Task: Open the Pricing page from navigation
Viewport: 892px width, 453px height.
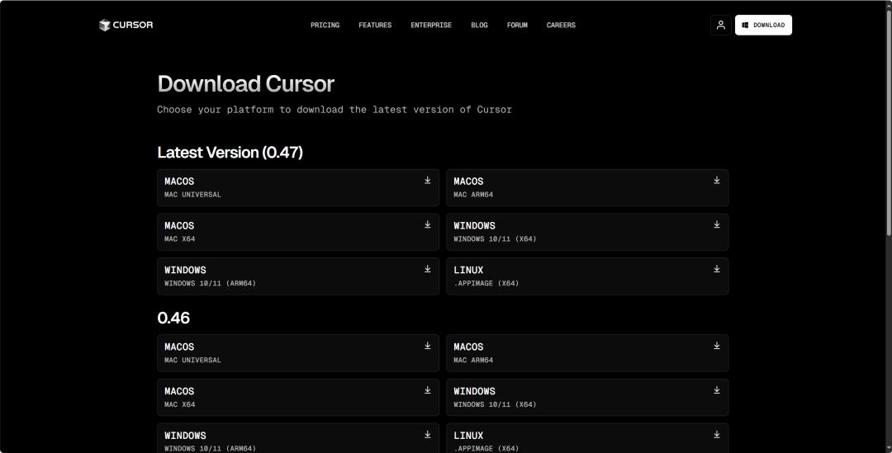Action: click(325, 25)
